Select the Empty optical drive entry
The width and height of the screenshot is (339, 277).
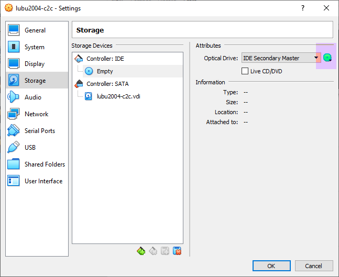point(104,71)
